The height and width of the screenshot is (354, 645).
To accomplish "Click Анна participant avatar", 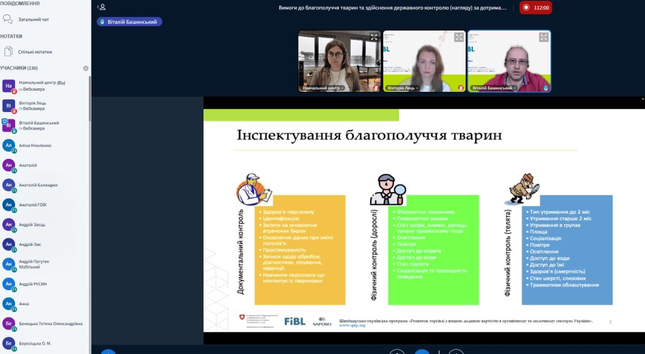I will (x=9, y=304).
